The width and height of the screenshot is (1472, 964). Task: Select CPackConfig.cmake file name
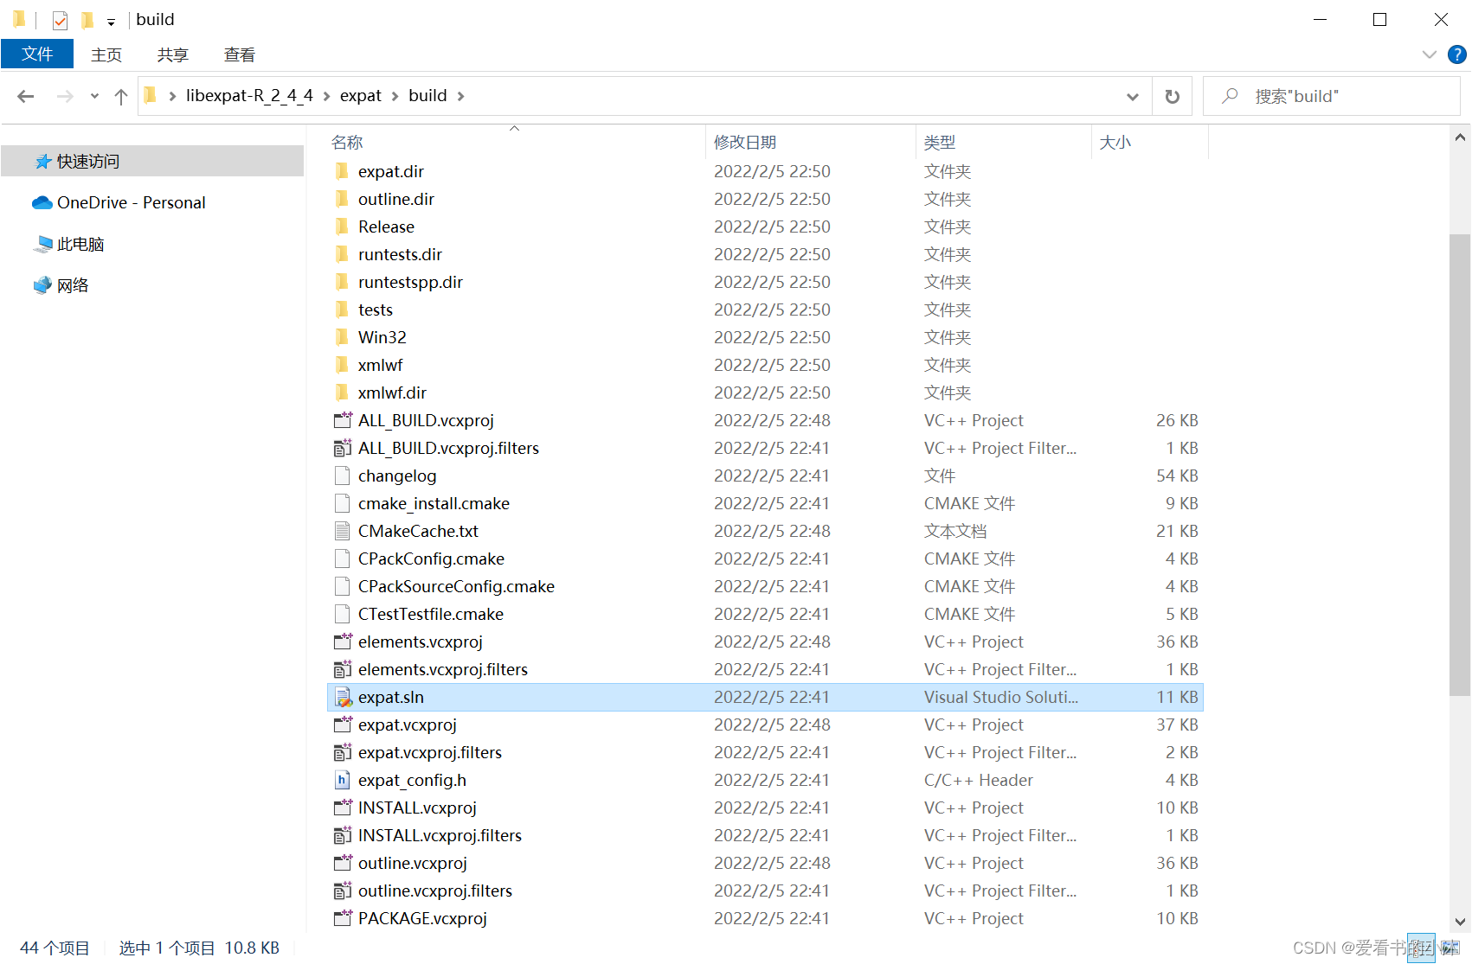coord(431,559)
